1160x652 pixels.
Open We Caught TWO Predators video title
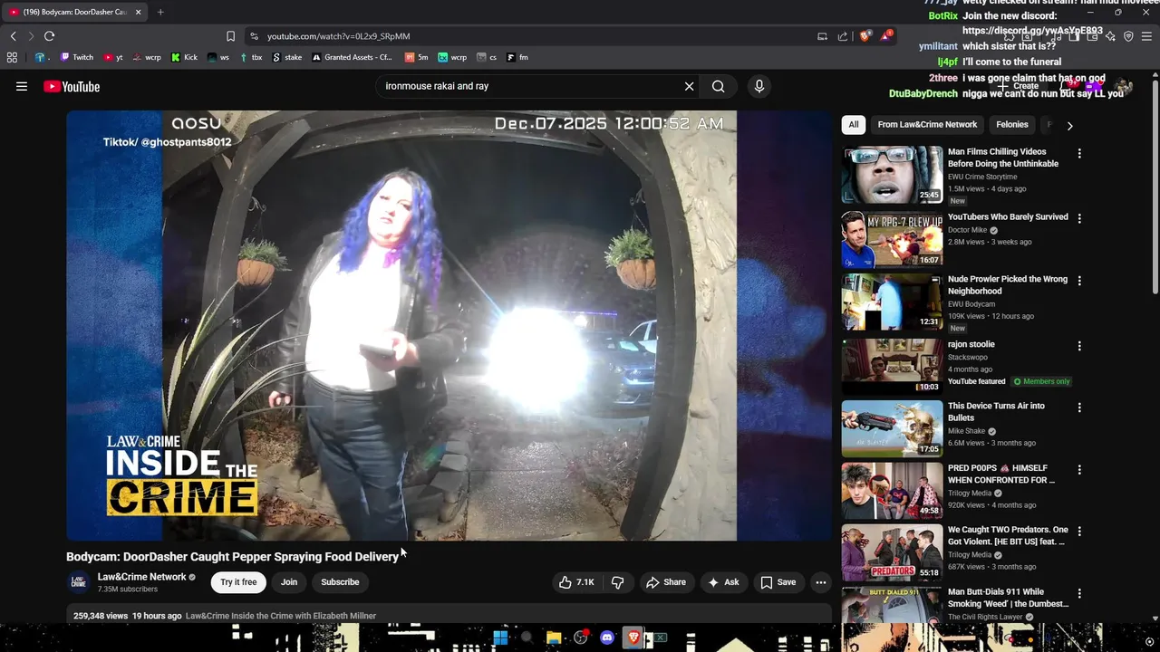(x=1007, y=535)
